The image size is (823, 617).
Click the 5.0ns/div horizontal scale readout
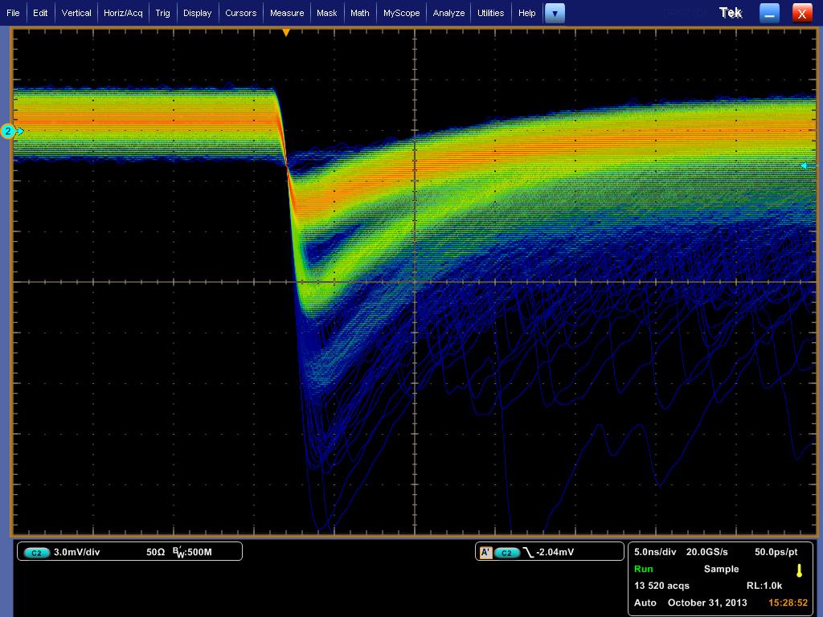(x=655, y=552)
